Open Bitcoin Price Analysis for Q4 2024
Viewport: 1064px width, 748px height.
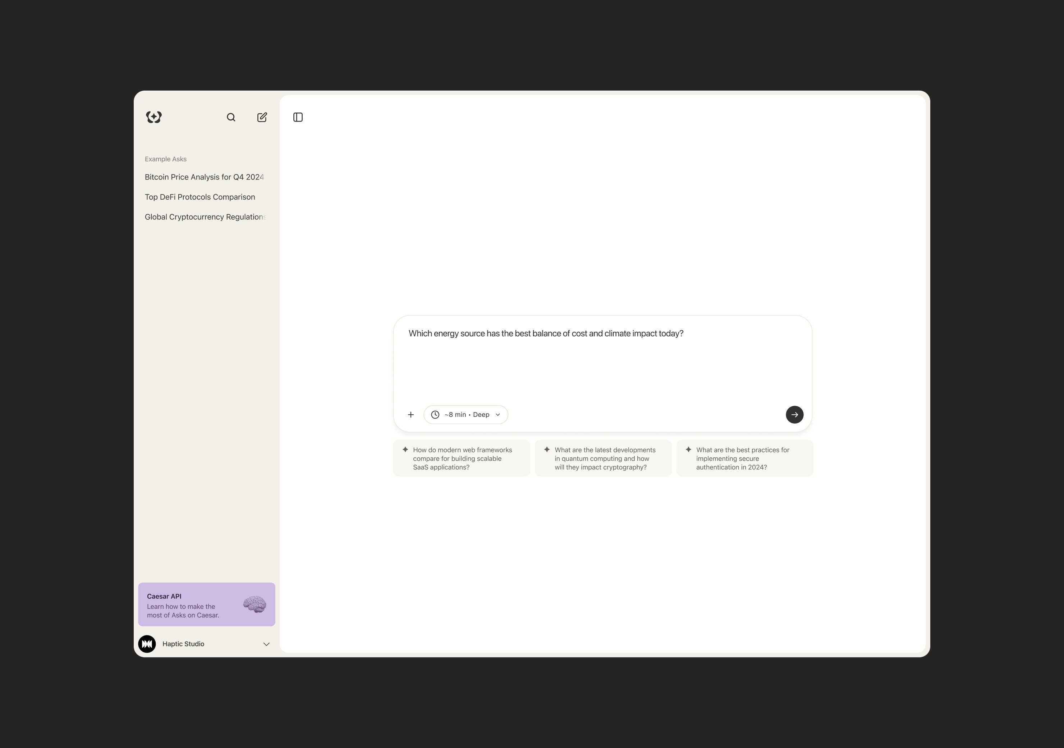[204, 177]
